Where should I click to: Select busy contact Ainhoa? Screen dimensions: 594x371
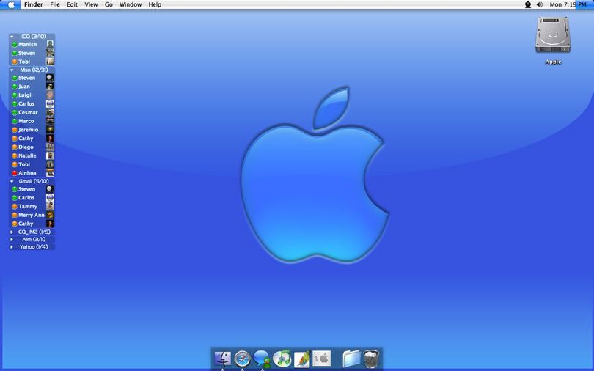28,173
